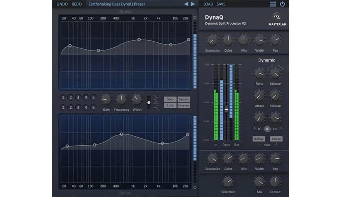Toggle the Above EQ section power icon
Viewport: 341px width, 197px height.
tap(195, 18)
